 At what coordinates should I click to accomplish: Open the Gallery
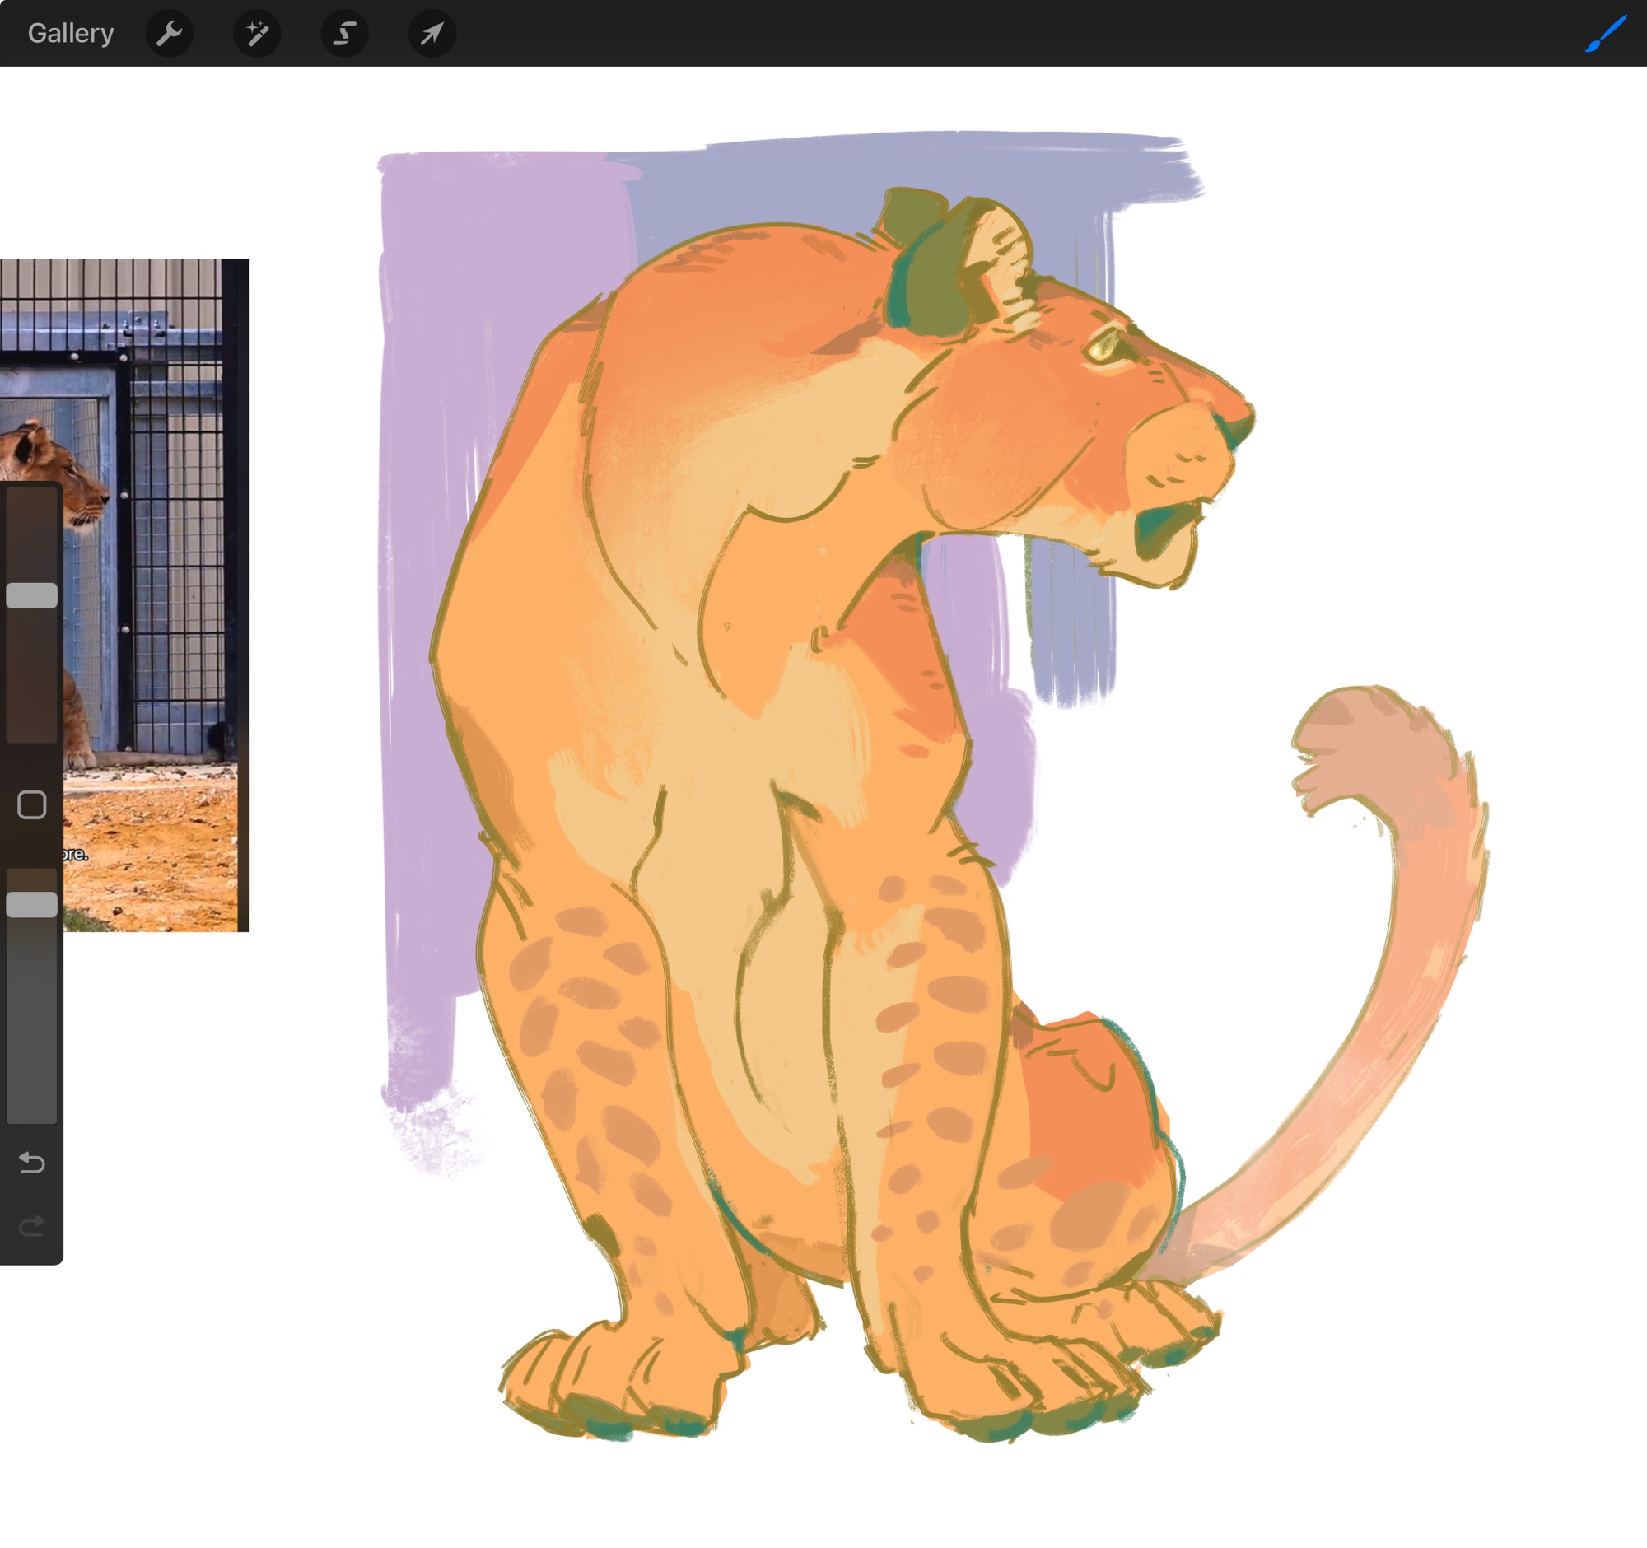(71, 33)
